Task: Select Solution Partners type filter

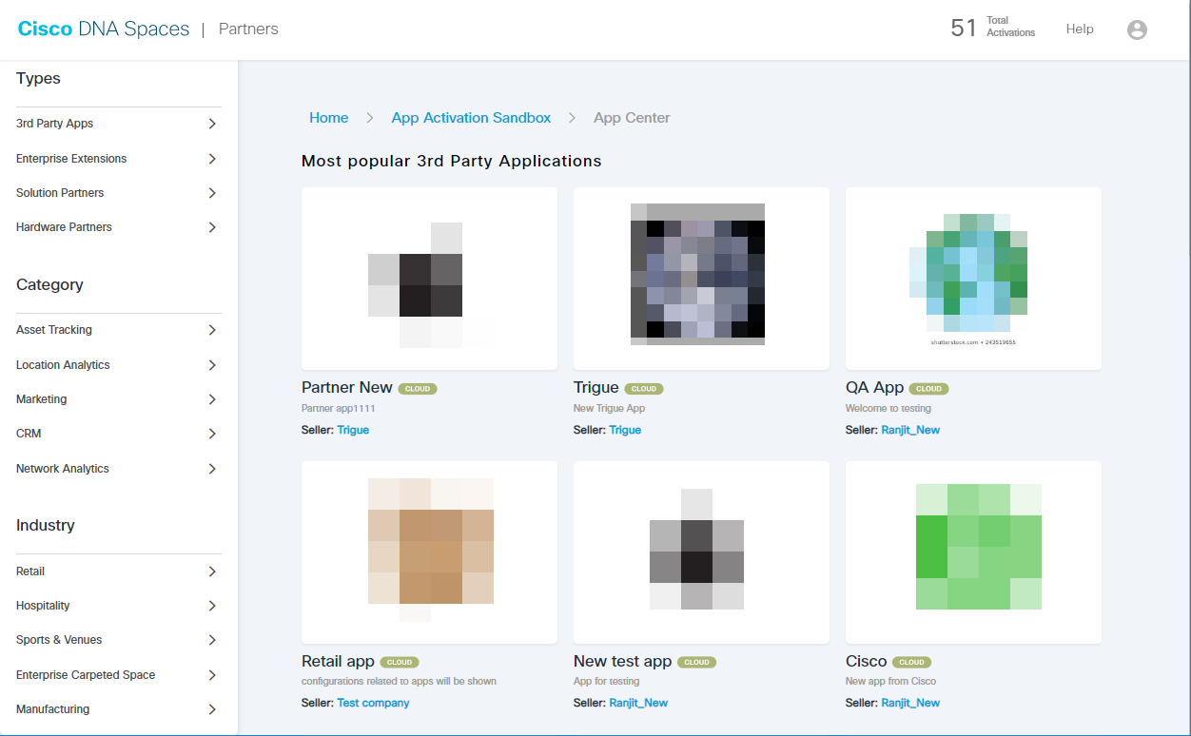Action: (60, 193)
